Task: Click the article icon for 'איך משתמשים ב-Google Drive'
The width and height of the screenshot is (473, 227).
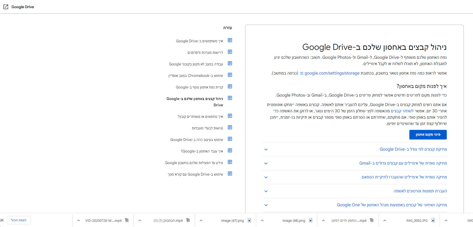Action: click(230, 40)
